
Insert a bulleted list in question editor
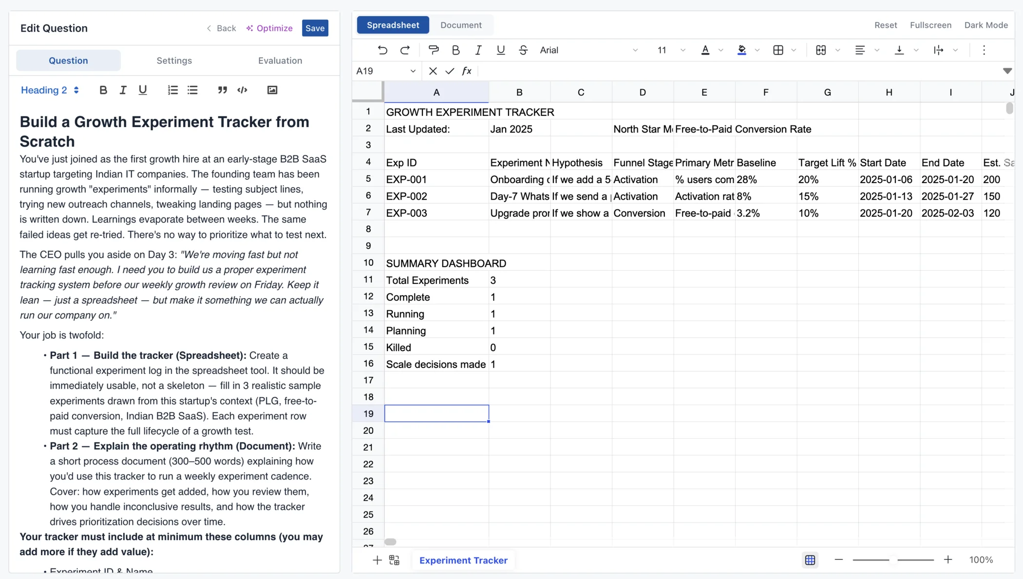(192, 90)
